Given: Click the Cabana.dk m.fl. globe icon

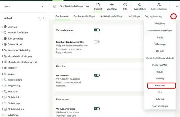Looking at the screenshot, I should [5, 44].
